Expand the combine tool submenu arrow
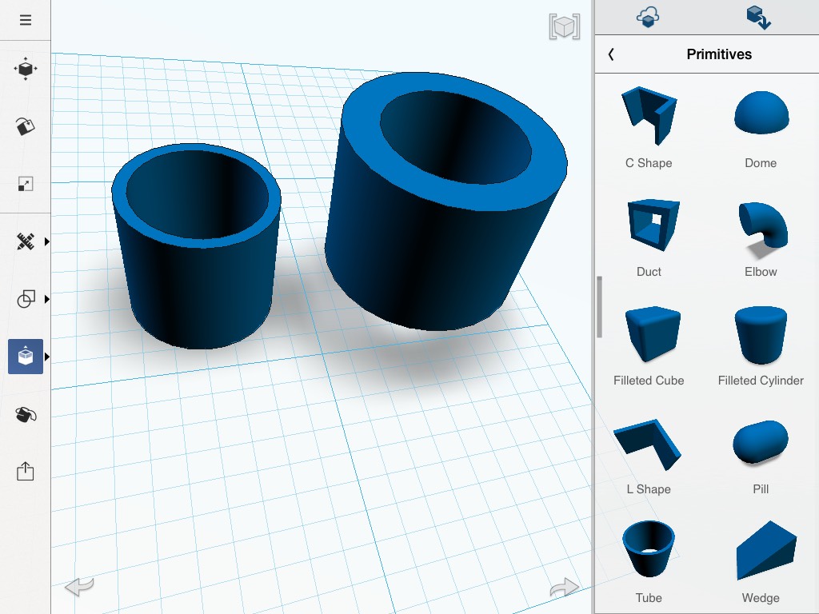 [47, 299]
